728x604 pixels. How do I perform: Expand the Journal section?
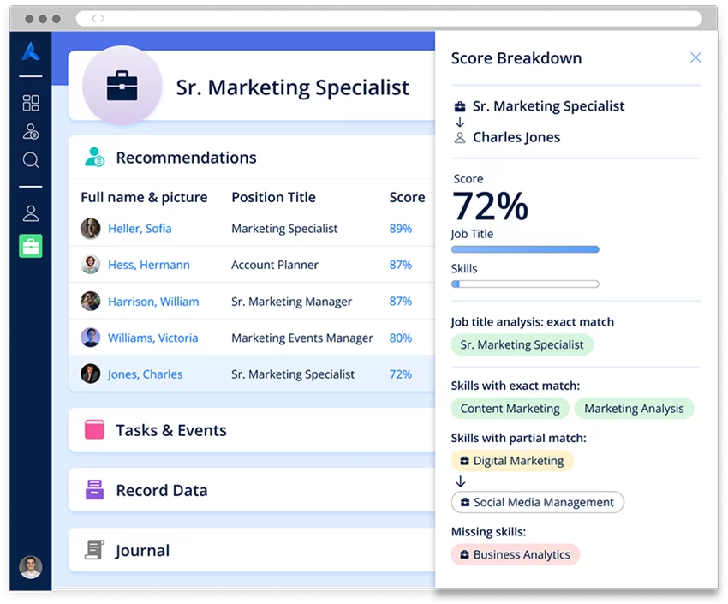point(142,551)
